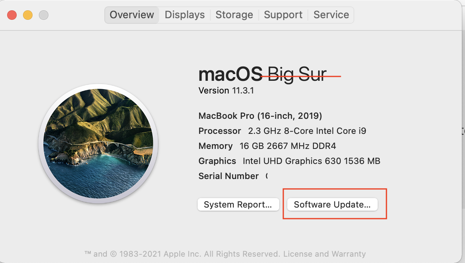Go to the Support tab
The width and height of the screenshot is (465, 263).
(283, 15)
